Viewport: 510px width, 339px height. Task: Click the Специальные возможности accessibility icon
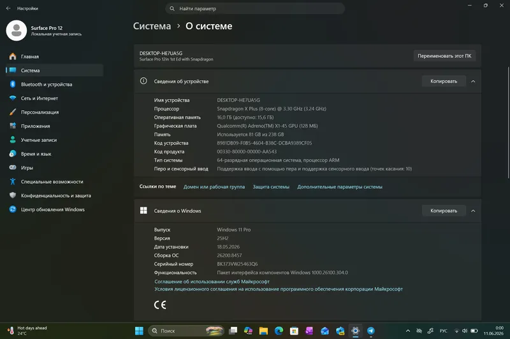13,182
